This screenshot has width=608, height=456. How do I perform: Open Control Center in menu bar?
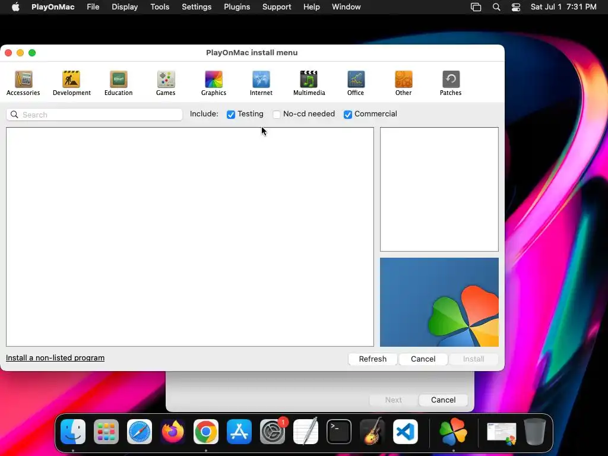point(516,7)
